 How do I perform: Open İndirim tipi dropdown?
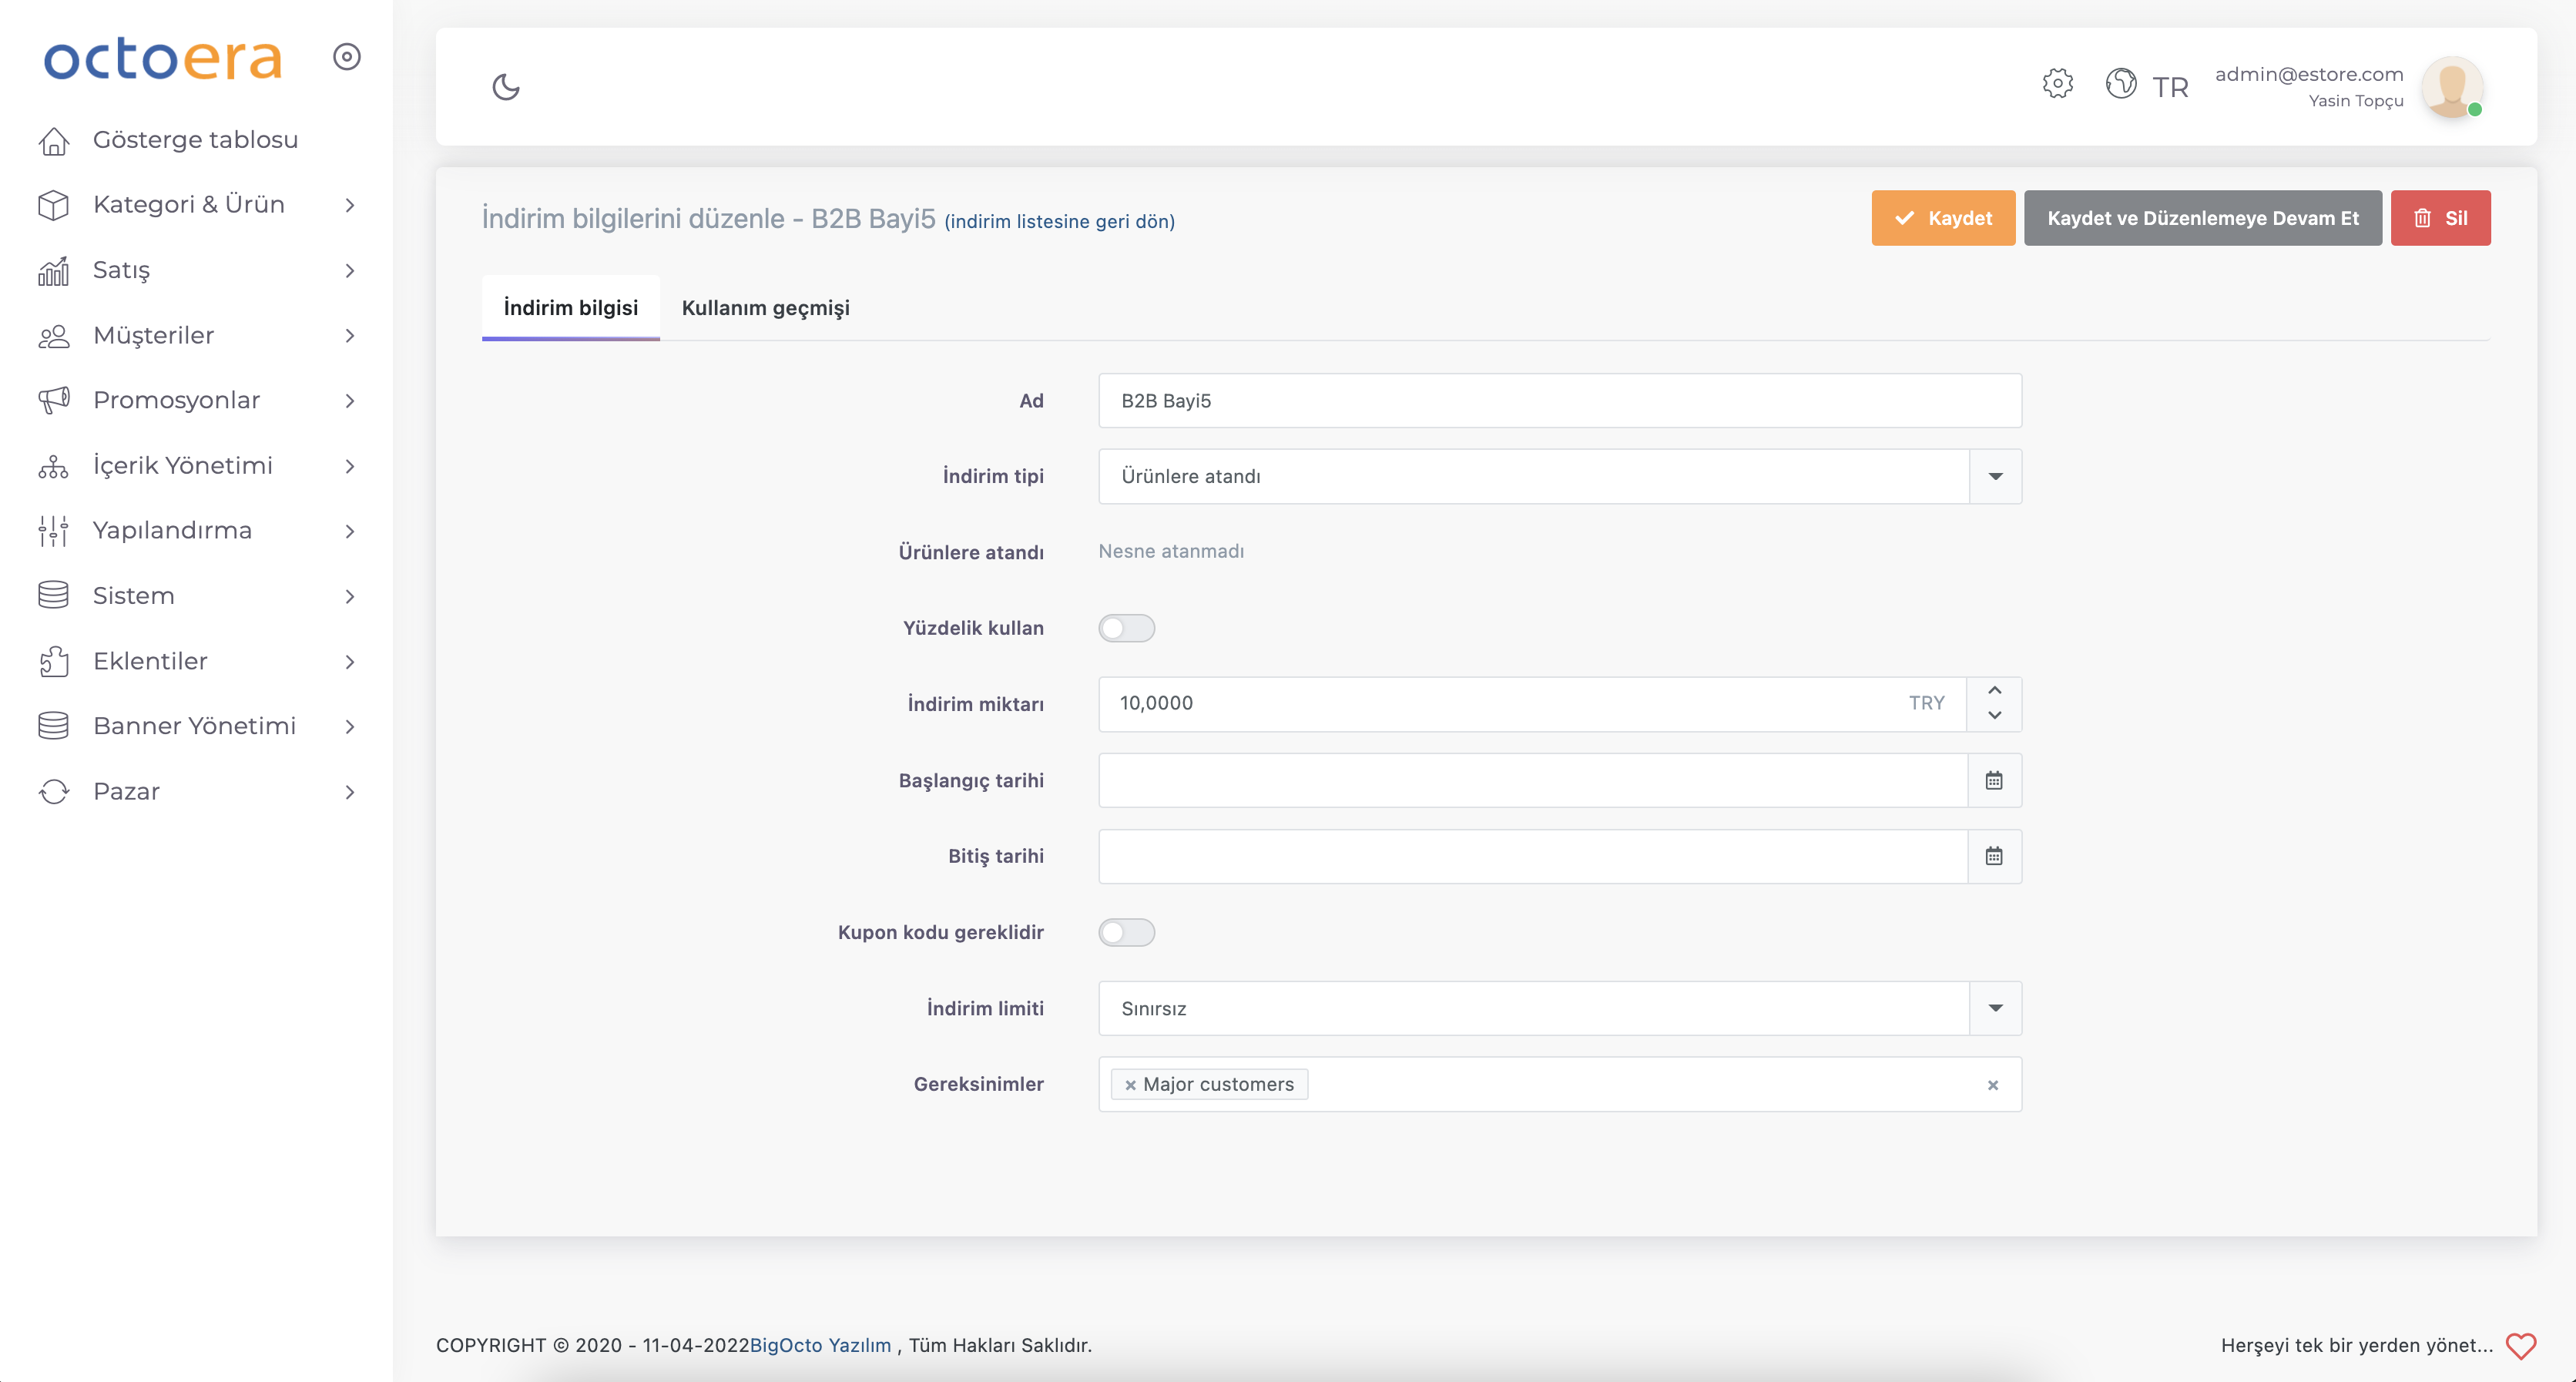click(1994, 476)
